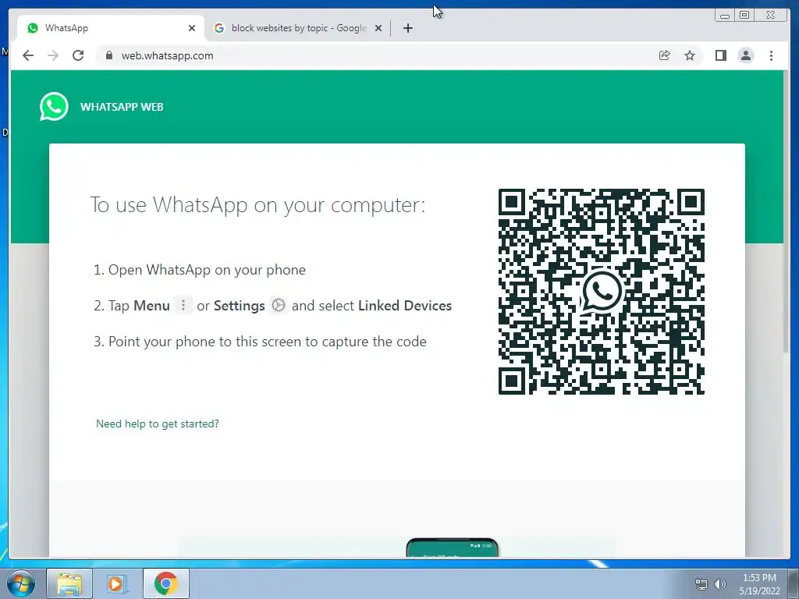Click 'Need help to get started?' link
This screenshot has width=799, height=599.
tap(158, 424)
